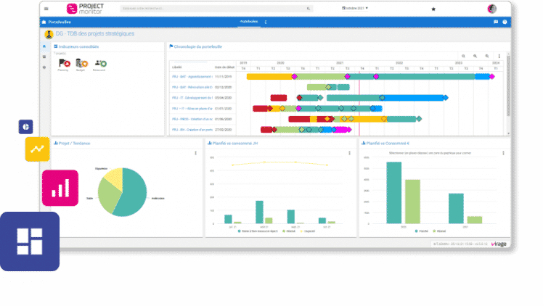Click the favorites star icon in header
543x306 pixels.
pos(433,9)
